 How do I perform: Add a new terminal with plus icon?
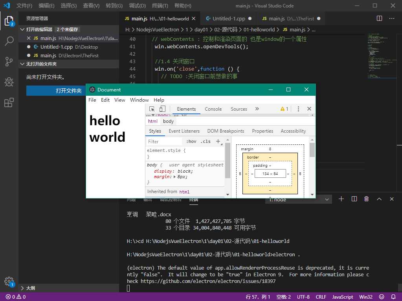[x=341, y=199]
